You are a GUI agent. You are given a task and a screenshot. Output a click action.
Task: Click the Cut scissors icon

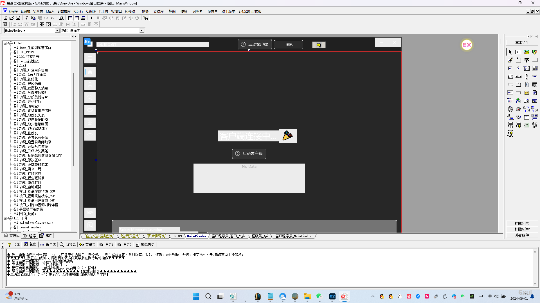coord(27,18)
